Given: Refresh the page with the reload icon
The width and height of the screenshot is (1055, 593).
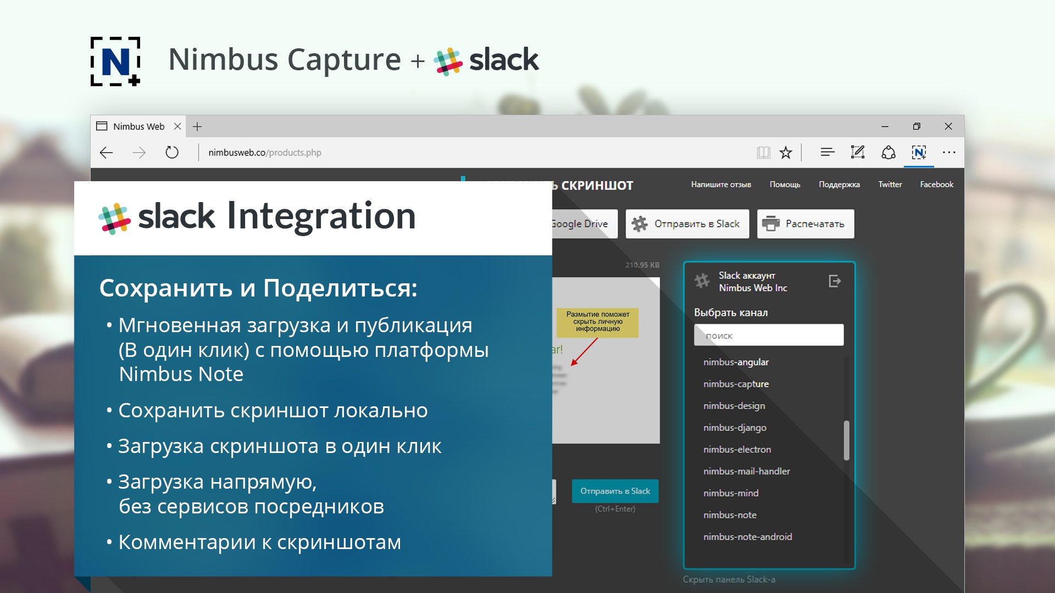Looking at the screenshot, I should point(172,153).
